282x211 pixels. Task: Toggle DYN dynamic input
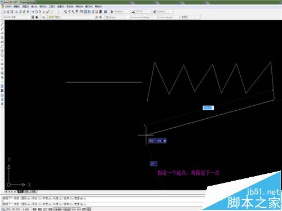(x=79, y=209)
